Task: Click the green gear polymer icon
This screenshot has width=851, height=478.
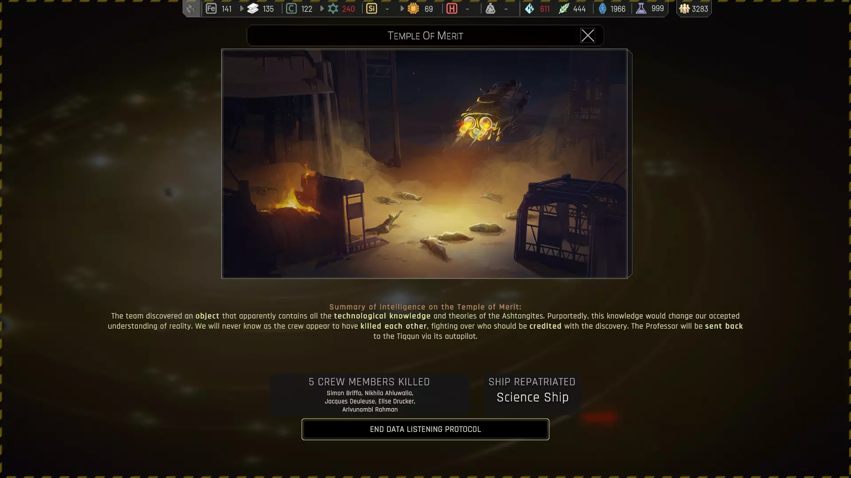Action: pyautogui.click(x=333, y=8)
